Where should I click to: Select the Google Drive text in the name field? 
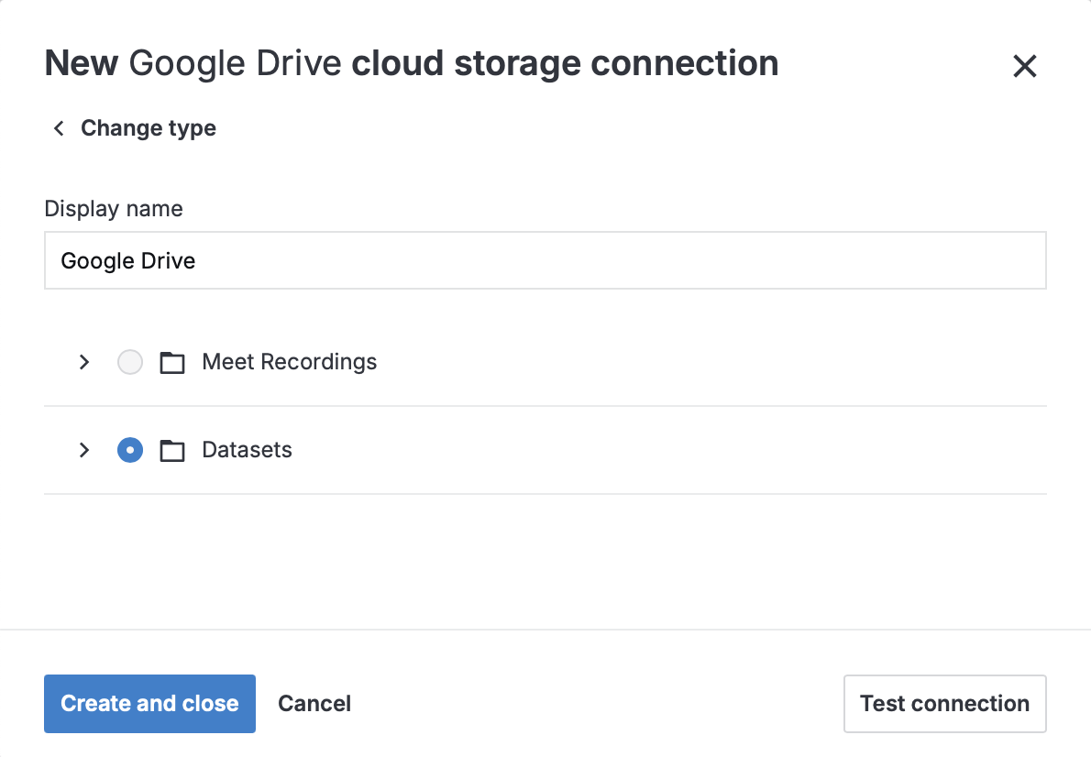click(127, 260)
